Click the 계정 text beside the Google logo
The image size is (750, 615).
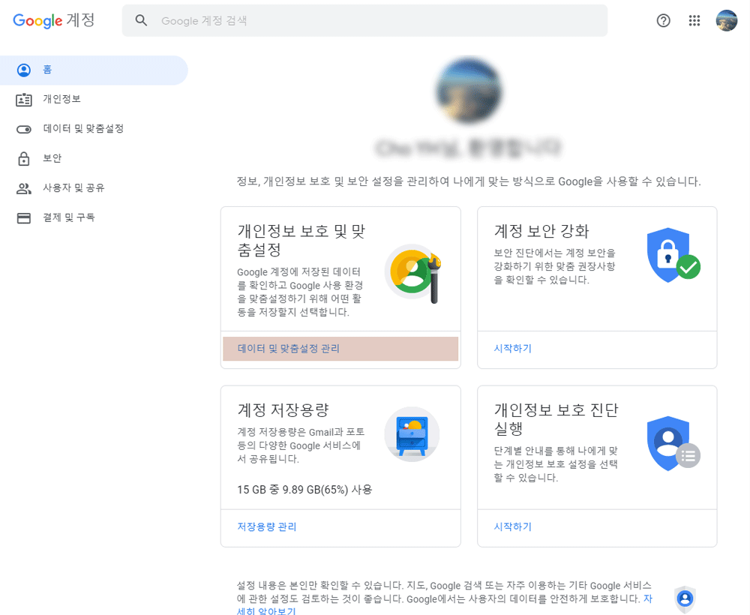[80, 20]
